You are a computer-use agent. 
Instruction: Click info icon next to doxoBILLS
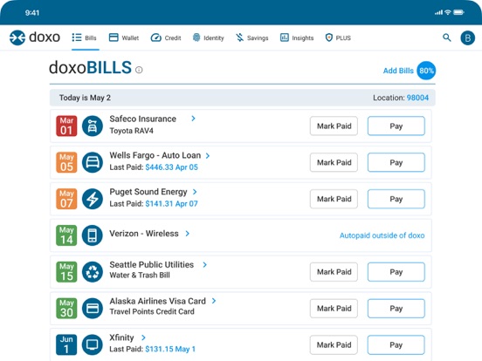139,70
